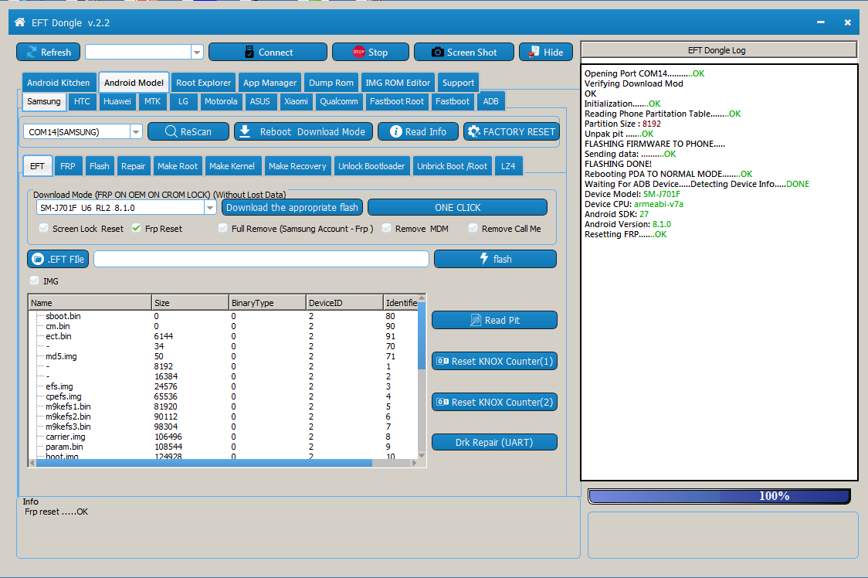The height and width of the screenshot is (578, 868).
Task: Open the FRP sub-tab
Action: coord(67,166)
